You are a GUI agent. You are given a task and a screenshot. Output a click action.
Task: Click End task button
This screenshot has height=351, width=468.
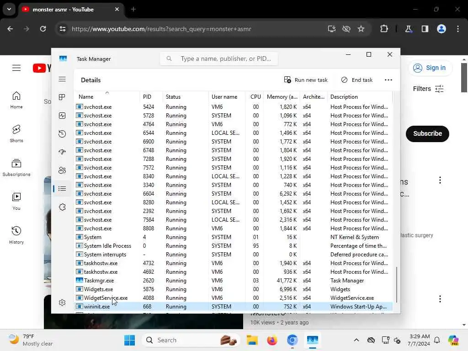[x=356, y=80]
